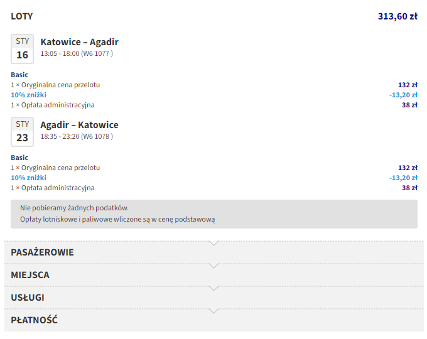Click the STY 23 return date icon
427x339 pixels.
point(23,132)
